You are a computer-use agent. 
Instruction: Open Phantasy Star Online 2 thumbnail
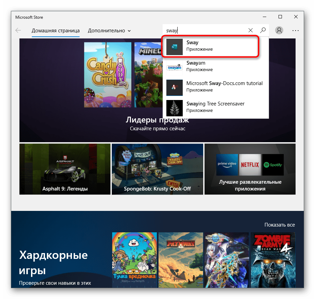[227, 260]
